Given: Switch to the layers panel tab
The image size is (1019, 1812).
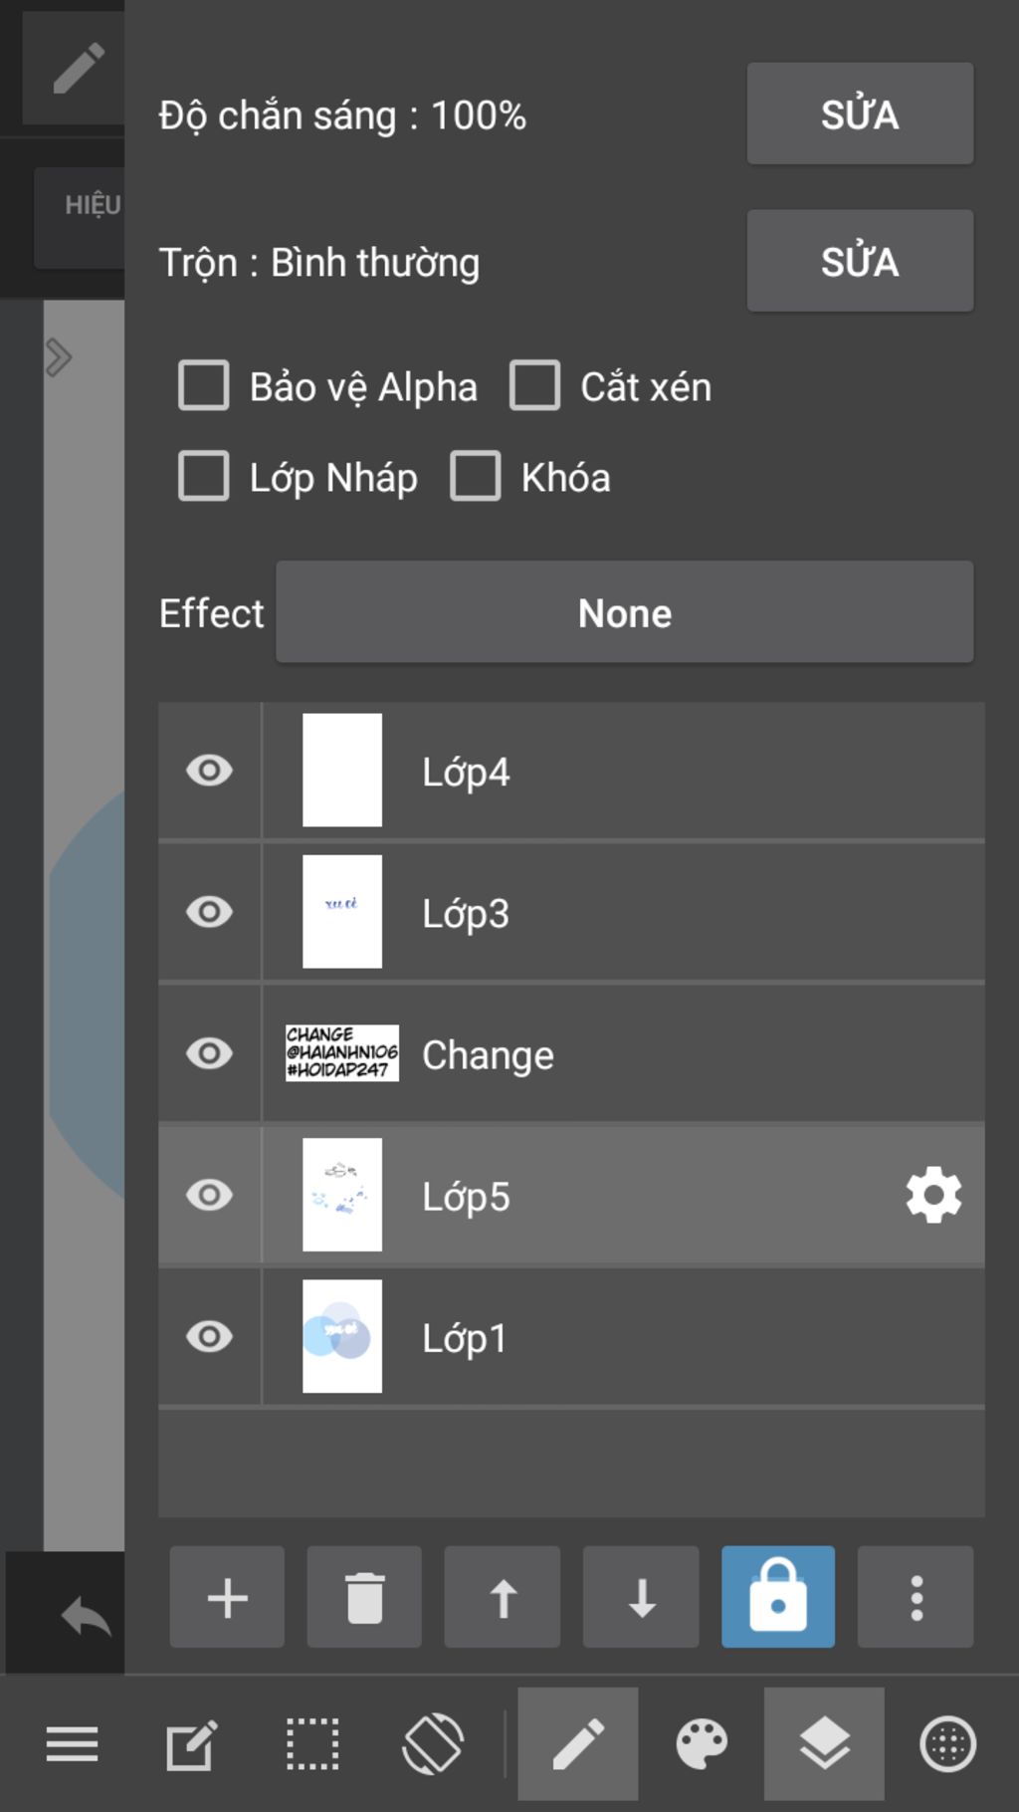Looking at the screenshot, I should click(824, 1744).
